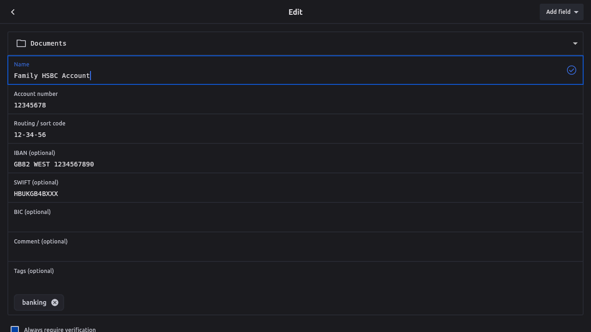Click the Documents folder label
Viewport: 591px width, 332px height.
pos(48,43)
